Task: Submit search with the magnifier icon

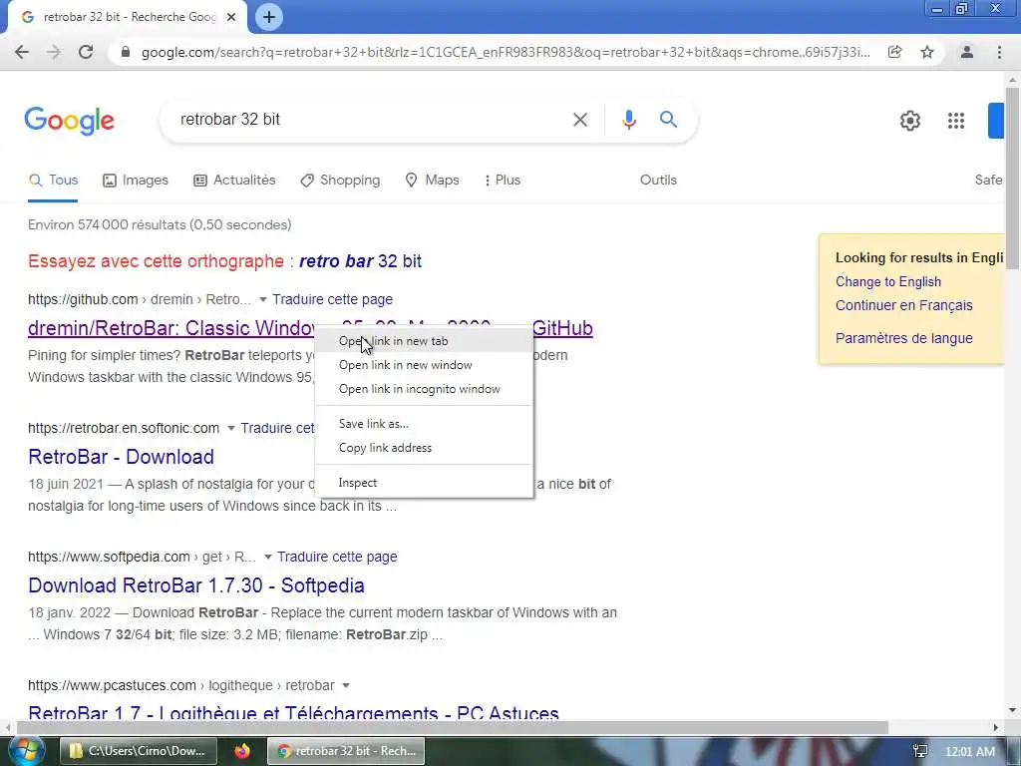Action: coord(668,120)
